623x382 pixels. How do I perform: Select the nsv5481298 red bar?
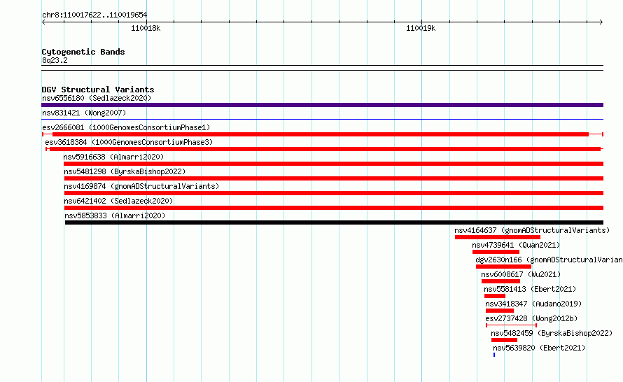334,178
